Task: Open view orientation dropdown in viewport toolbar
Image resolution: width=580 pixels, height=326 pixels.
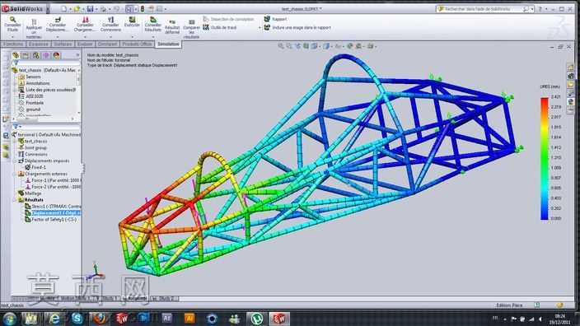Action: coord(319,46)
